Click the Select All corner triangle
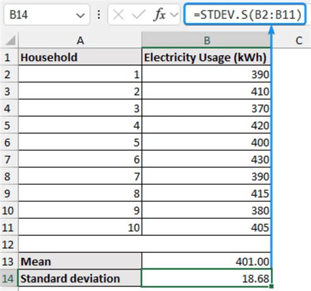This screenshot has height=291, width=311. point(10,40)
